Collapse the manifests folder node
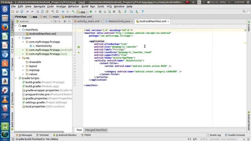Image resolution: width=251 pixels, height=141 pixels. [x=20, y=30]
